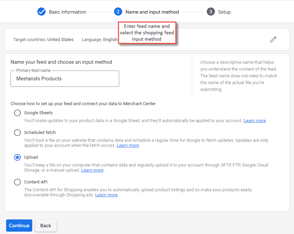Viewport: 294px width, 234px height.
Task: Click the Continue button
Action: 19,226
